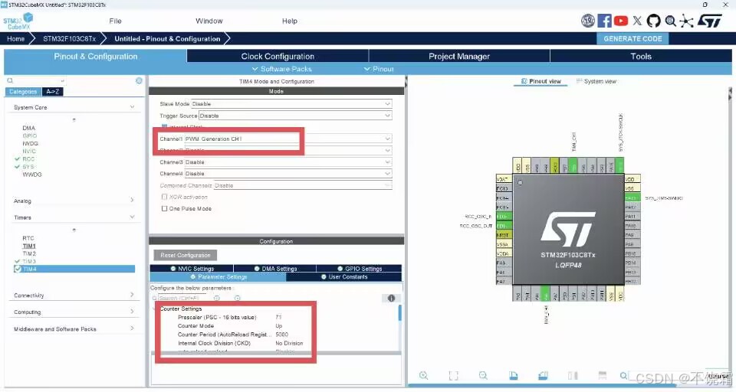736x392 pixels.
Task: Switch to Tools tab
Action: click(641, 56)
